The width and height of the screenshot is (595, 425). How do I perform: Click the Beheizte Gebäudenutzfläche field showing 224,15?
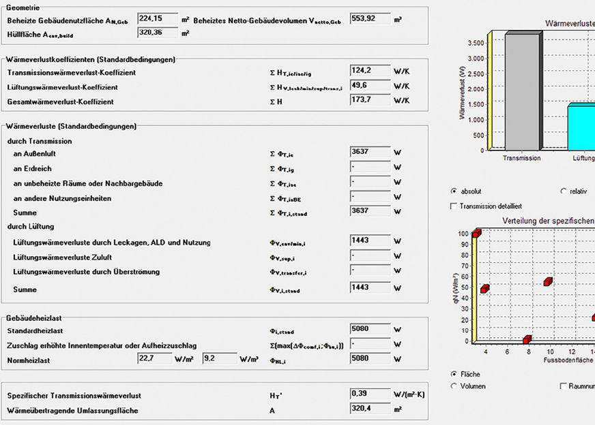pos(158,18)
